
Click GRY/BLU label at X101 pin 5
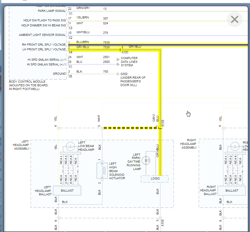pos(135,47)
